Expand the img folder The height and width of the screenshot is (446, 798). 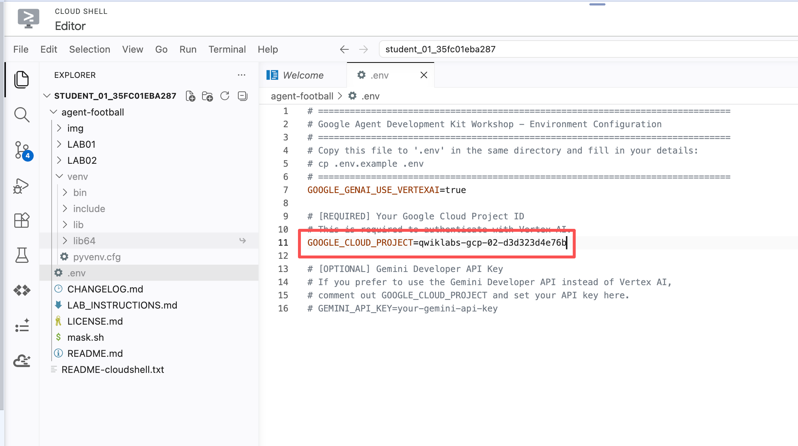tap(59, 128)
